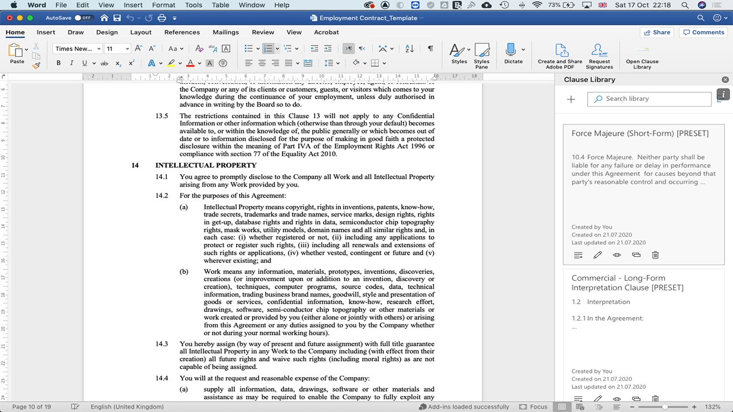Expand the borders dropdown arrow

click(384, 63)
